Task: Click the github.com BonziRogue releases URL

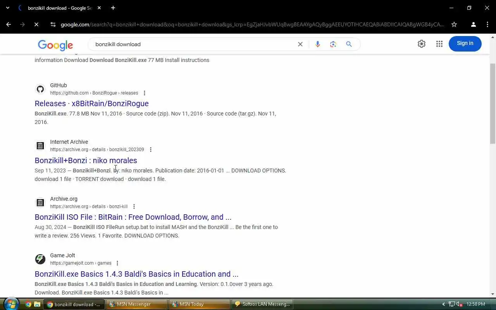Action: click(x=94, y=93)
